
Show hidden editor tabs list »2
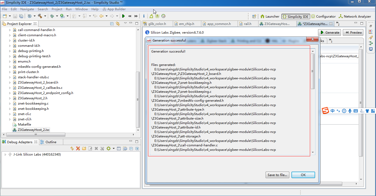338,24
